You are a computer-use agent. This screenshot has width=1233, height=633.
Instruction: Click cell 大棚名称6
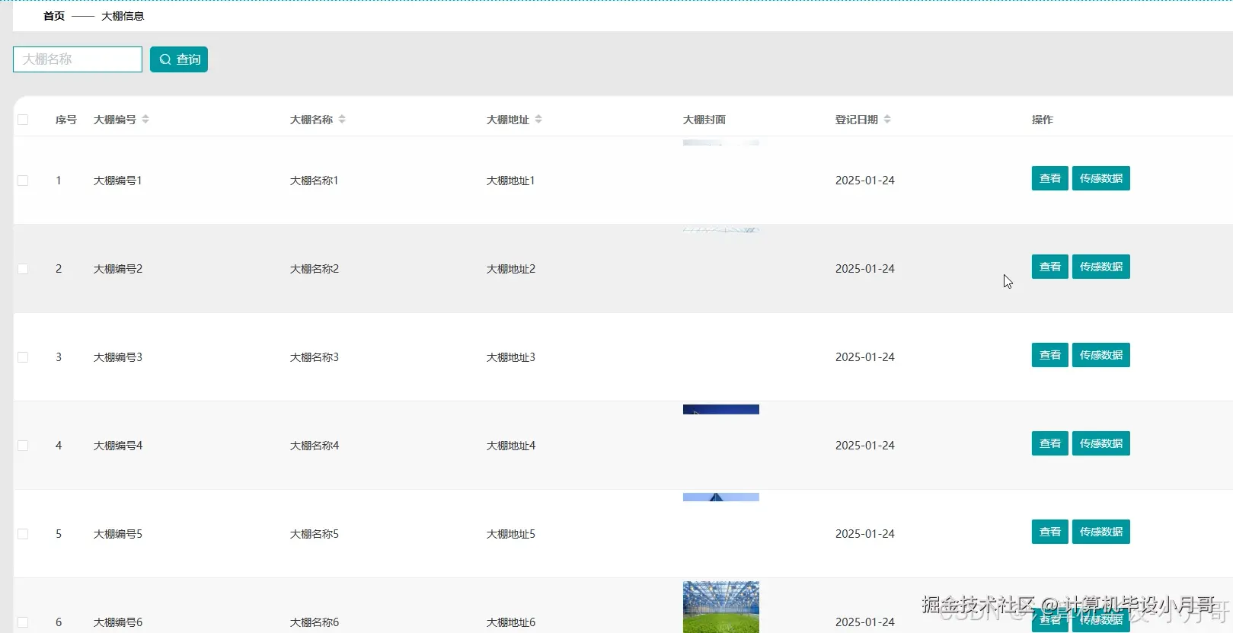(x=315, y=622)
